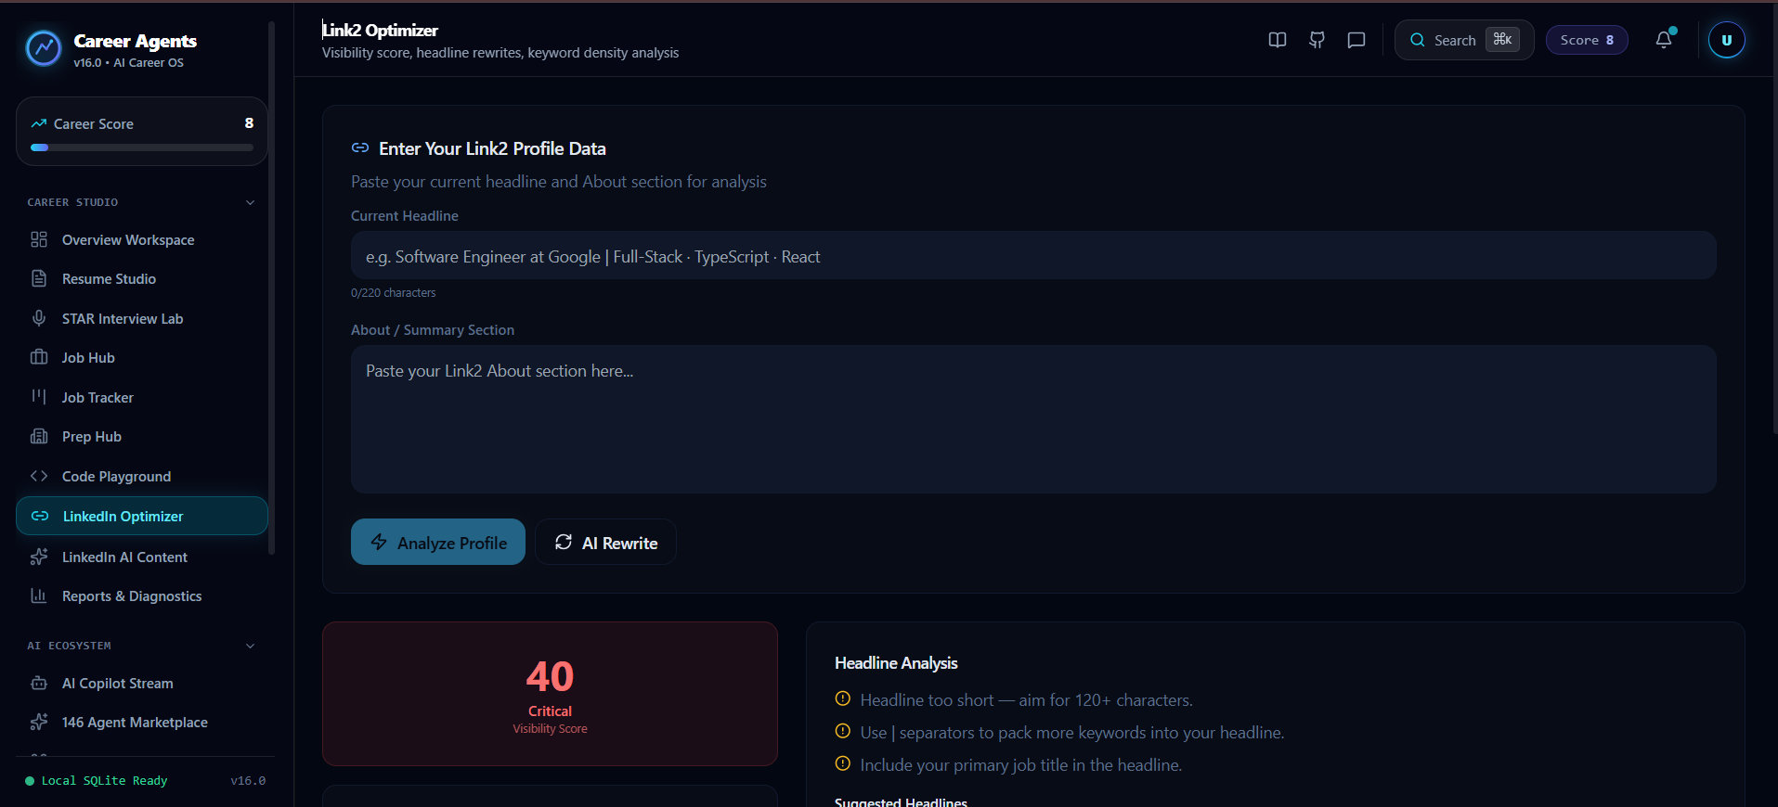Select LinkedIn Optimizer in sidebar

coord(142,516)
